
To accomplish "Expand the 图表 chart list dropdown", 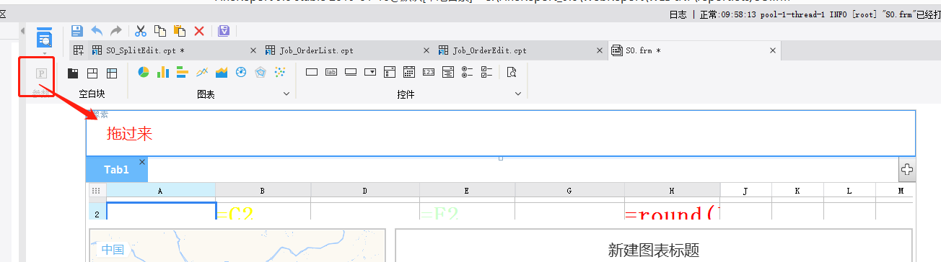I will (x=286, y=94).
